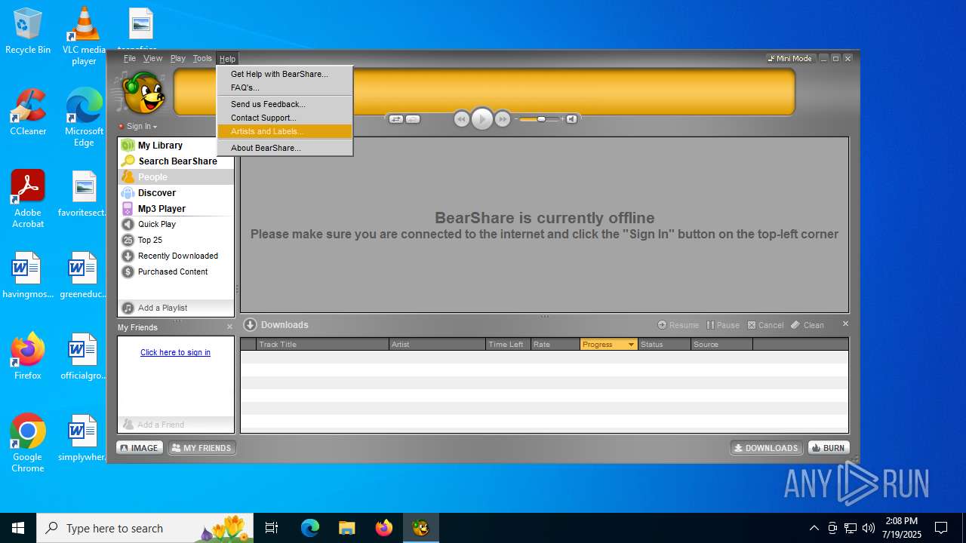Open CCleaner desktop shortcut
Viewport: 966px width, 543px height.
click(x=28, y=112)
